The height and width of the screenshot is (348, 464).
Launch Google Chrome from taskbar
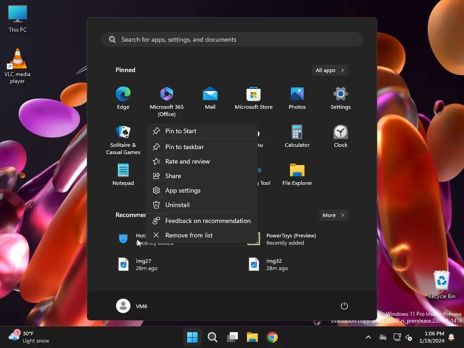pyautogui.click(x=272, y=337)
